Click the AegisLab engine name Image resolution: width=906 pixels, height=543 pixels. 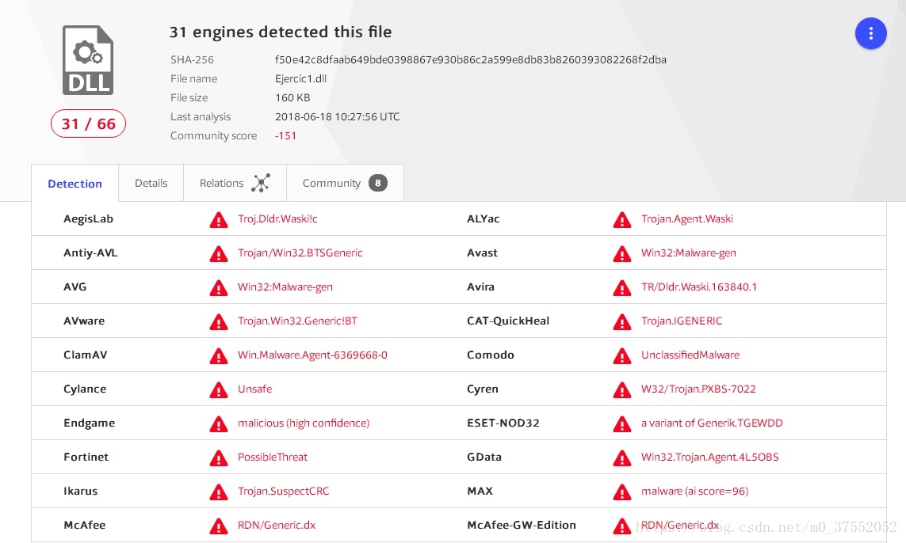click(88, 218)
